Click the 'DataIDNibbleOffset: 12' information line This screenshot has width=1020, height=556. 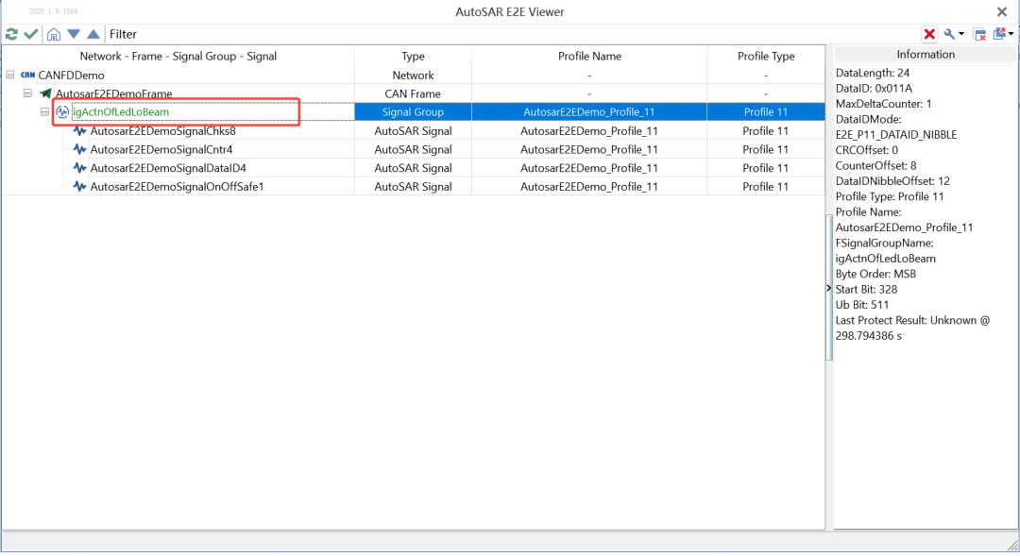click(x=892, y=181)
